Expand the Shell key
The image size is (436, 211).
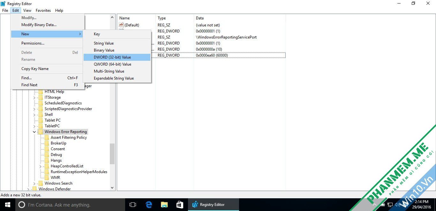[x=34, y=115]
